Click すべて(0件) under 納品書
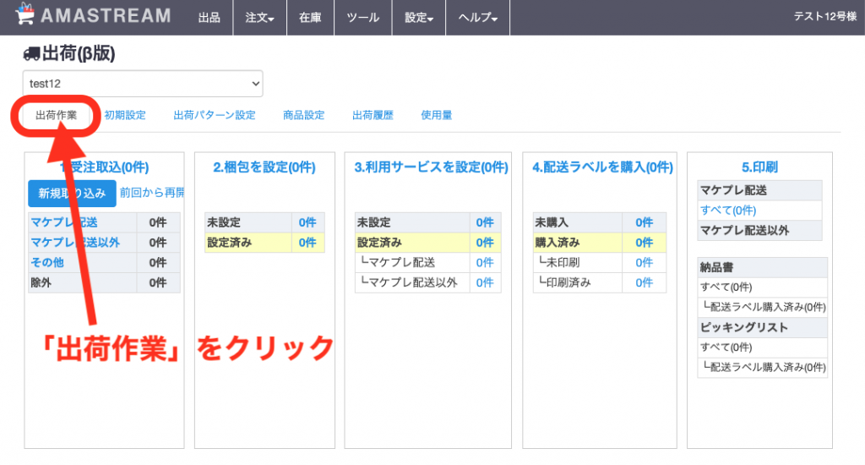The image size is (865, 465). (x=726, y=287)
